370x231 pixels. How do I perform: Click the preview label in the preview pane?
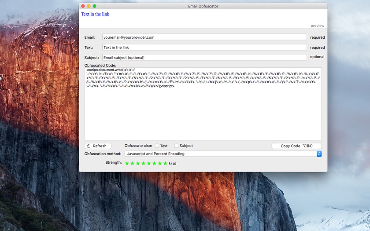(317, 26)
